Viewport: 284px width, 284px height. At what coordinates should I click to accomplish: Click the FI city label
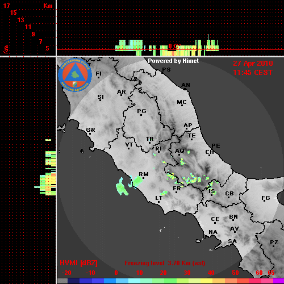[x=98, y=73]
